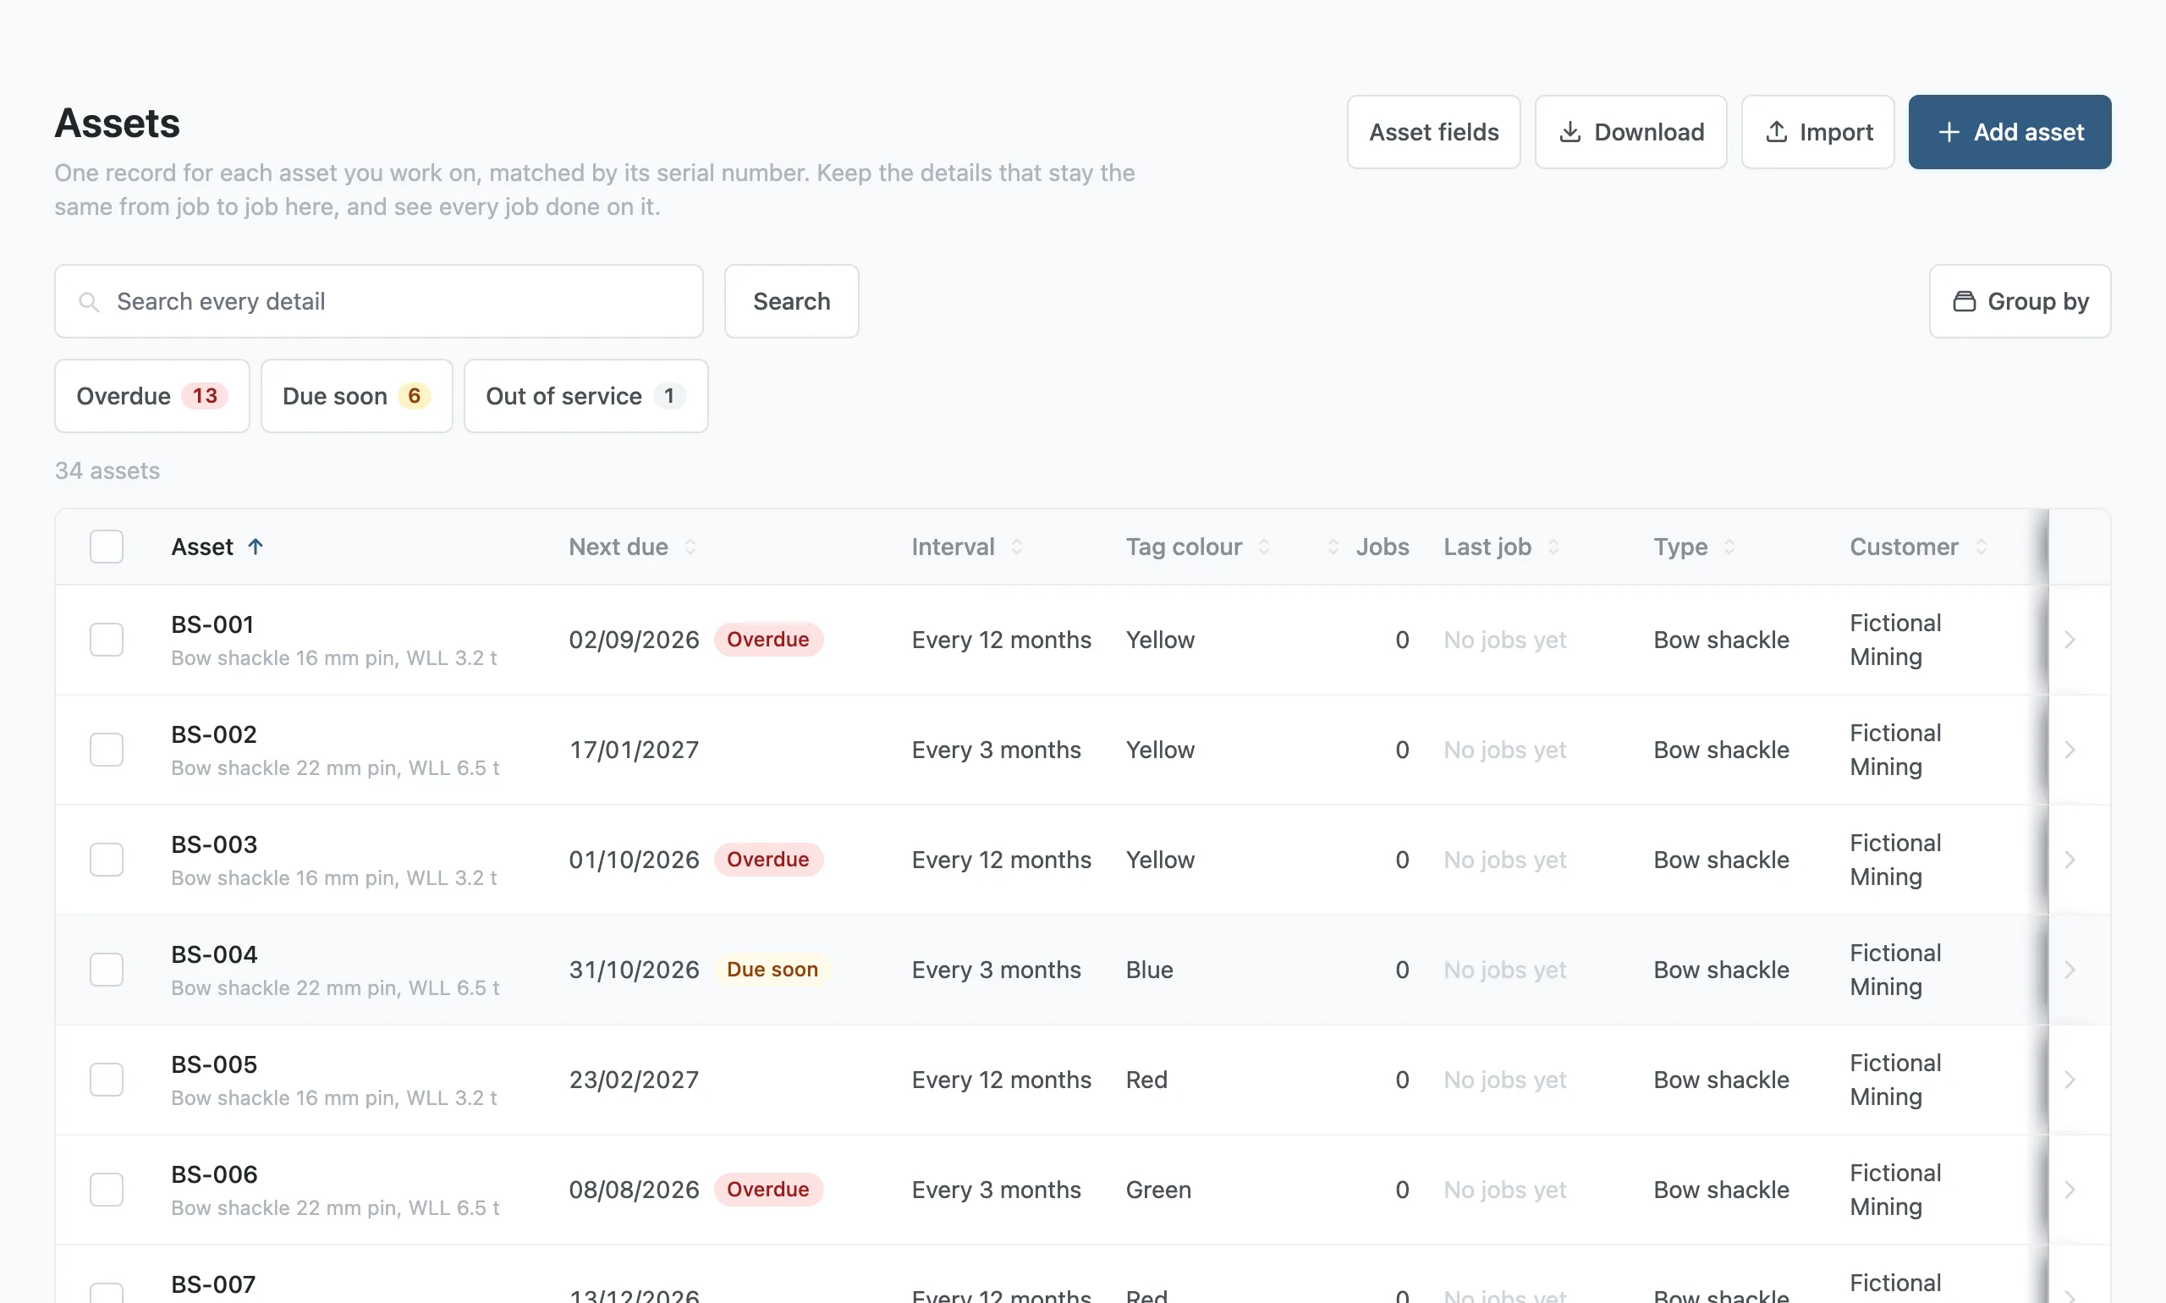
Task: Open BS-001 row chevron
Action: (2070, 641)
